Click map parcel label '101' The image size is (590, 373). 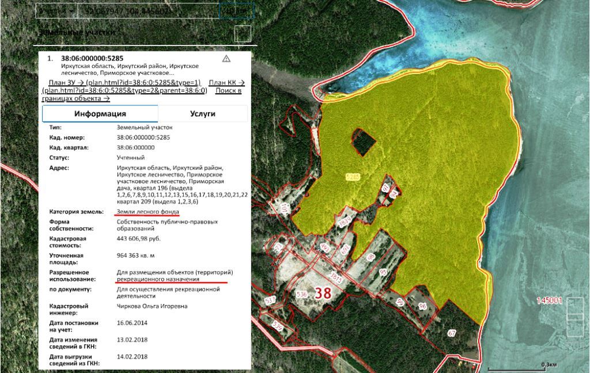point(283,208)
